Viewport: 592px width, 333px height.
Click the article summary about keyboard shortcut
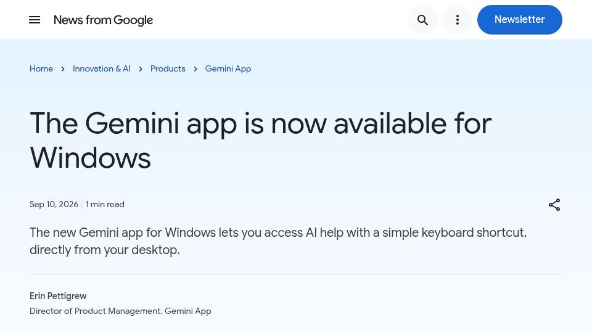278,241
